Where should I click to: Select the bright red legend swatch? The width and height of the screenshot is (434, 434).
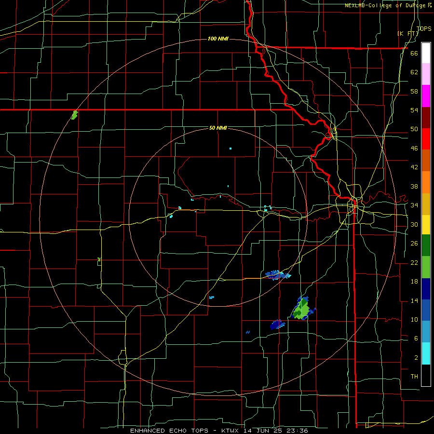[x=426, y=139]
